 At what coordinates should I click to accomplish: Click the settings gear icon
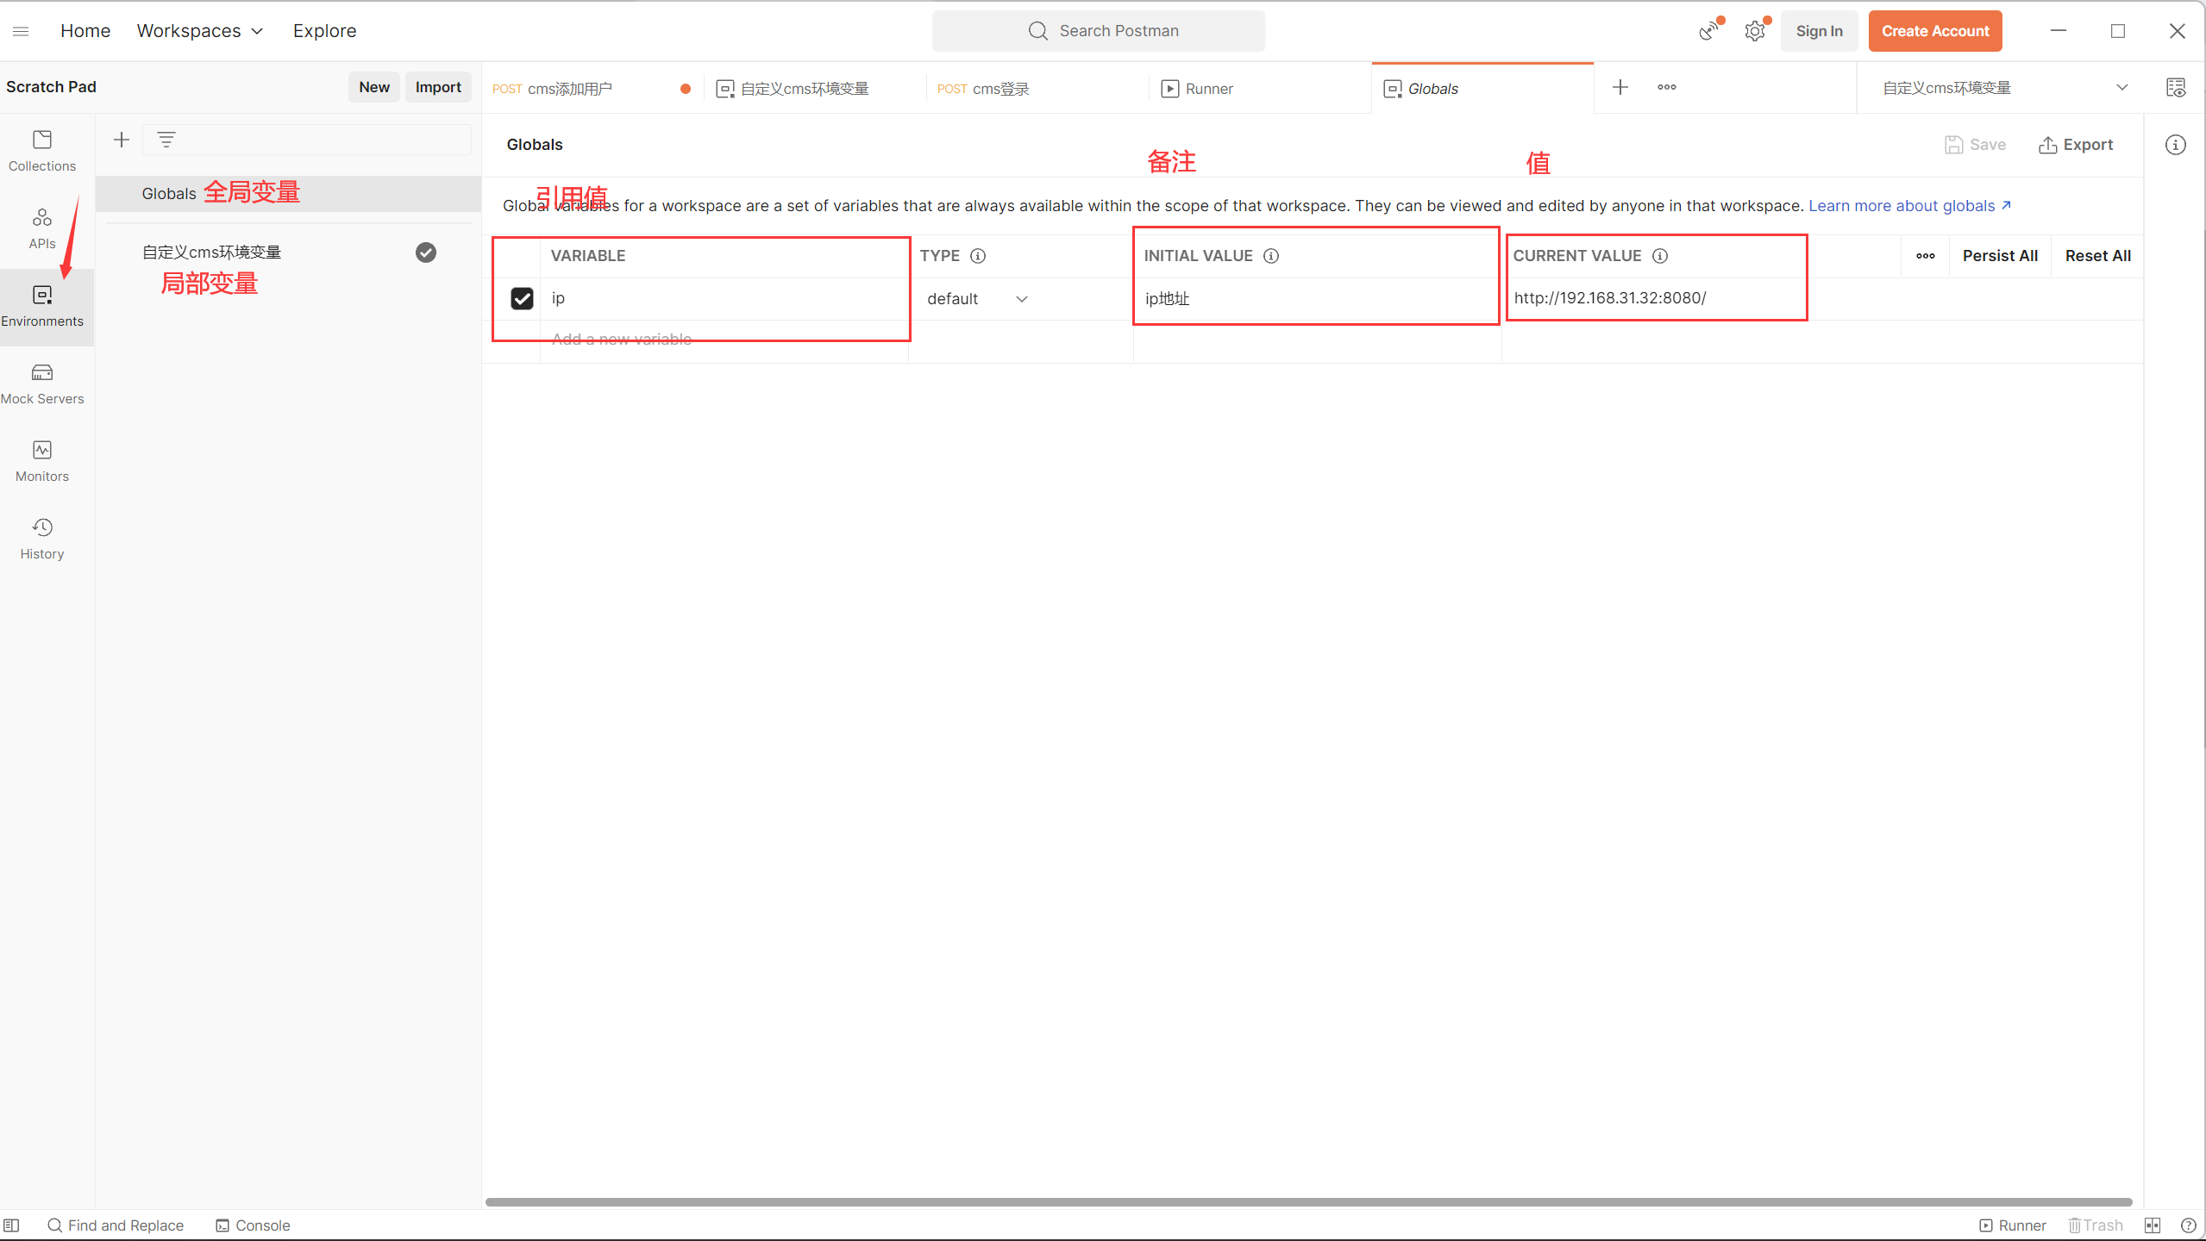point(1754,31)
